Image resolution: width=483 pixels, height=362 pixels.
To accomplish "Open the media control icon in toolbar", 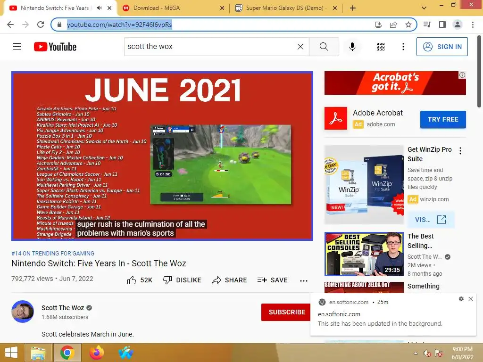I will coord(427,25).
